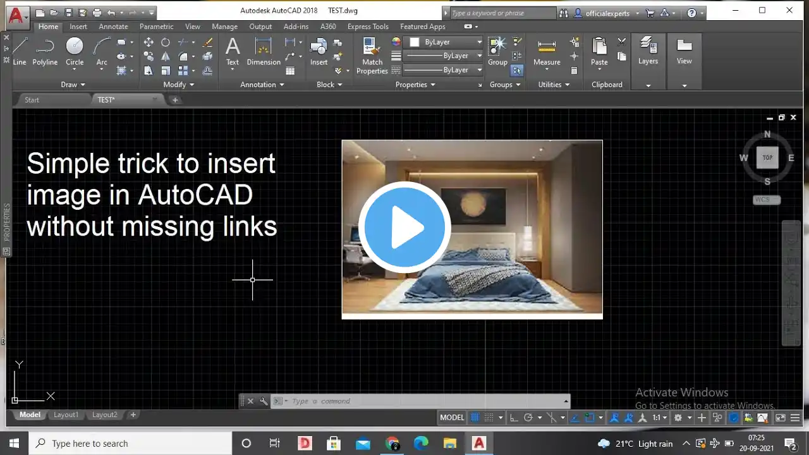Toggle the grid display in status bar
The width and height of the screenshot is (809, 455).
475,418
